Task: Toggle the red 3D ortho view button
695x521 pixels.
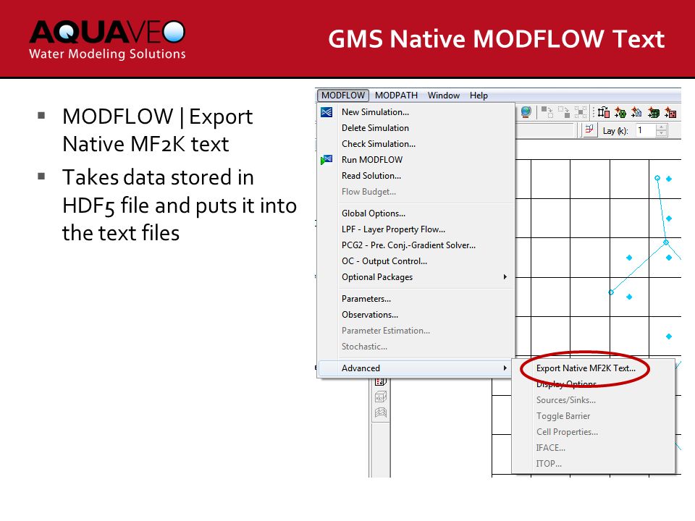Action: (x=589, y=130)
